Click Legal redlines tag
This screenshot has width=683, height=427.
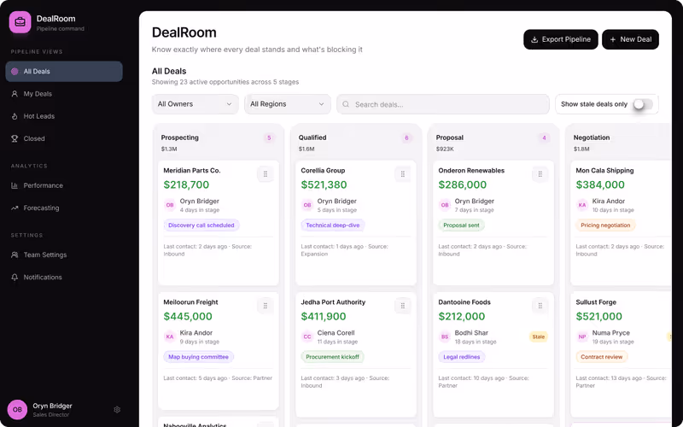pyautogui.click(x=462, y=357)
